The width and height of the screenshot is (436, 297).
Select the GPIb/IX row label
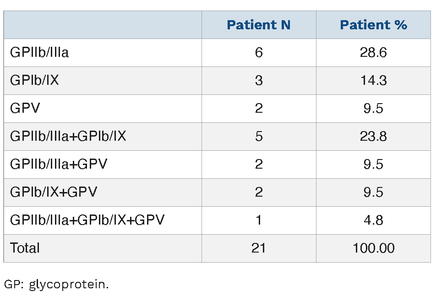[34, 81]
